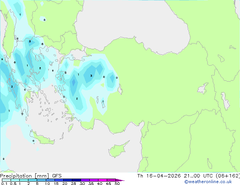Click the island of Crete on map
Screen dimensions: 240x185
click(x=43, y=138)
